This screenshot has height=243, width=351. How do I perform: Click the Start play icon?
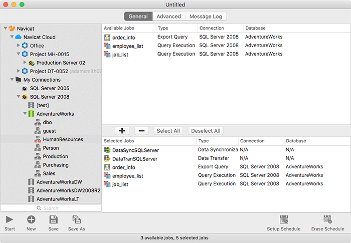tap(10, 219)
